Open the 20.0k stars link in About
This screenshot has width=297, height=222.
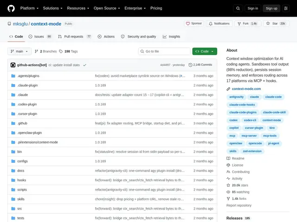pos(237,185)
